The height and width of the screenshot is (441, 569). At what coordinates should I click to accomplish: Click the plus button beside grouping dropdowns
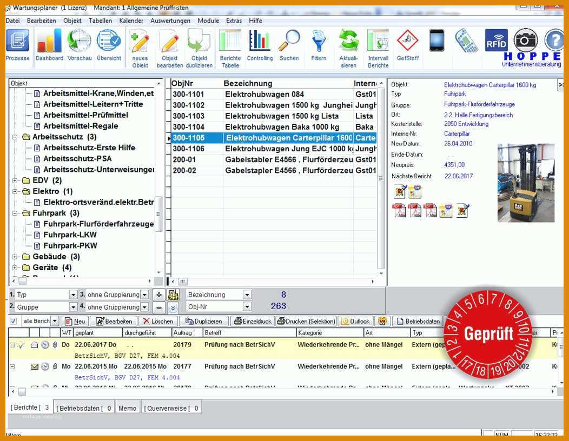[x=158, y=295]
